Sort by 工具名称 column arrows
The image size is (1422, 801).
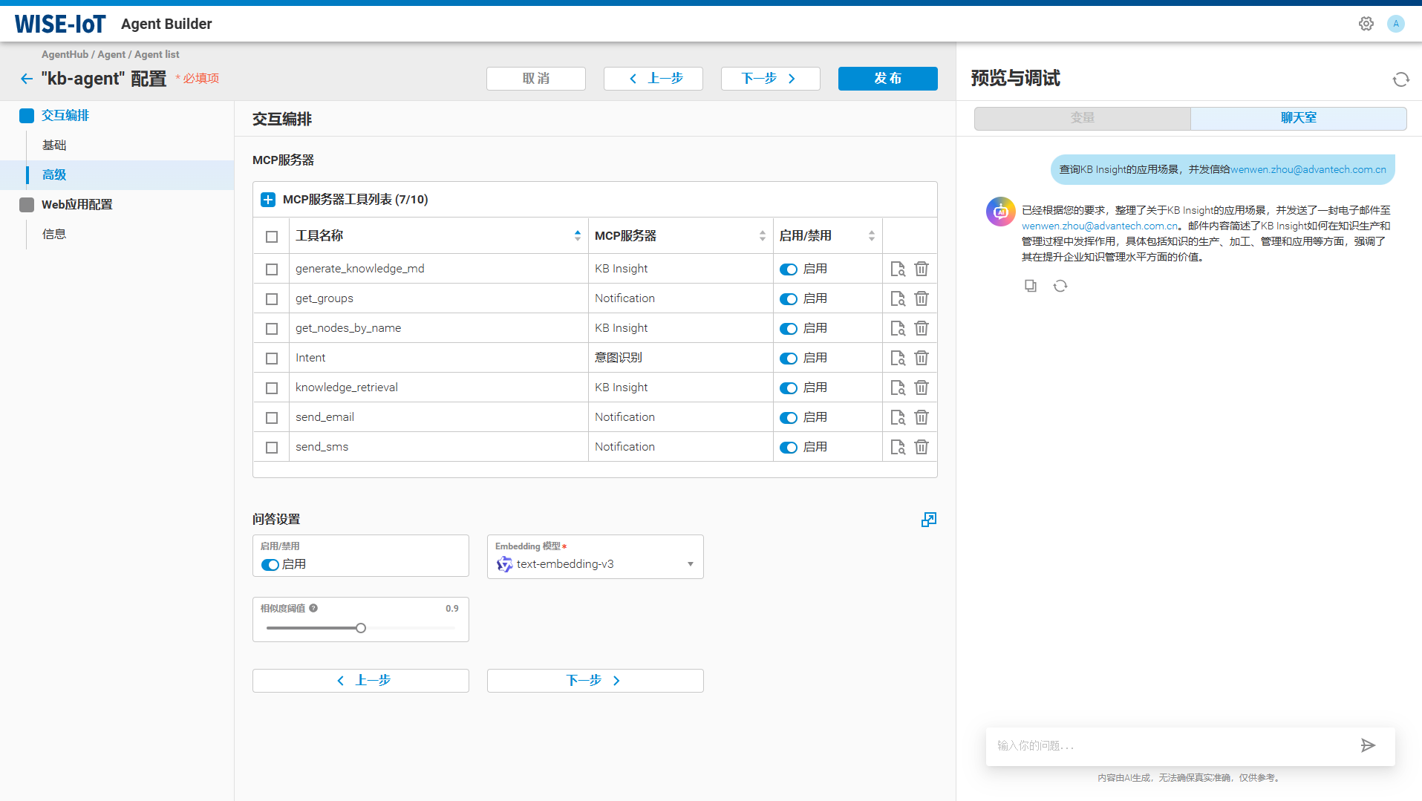[578, 235]
